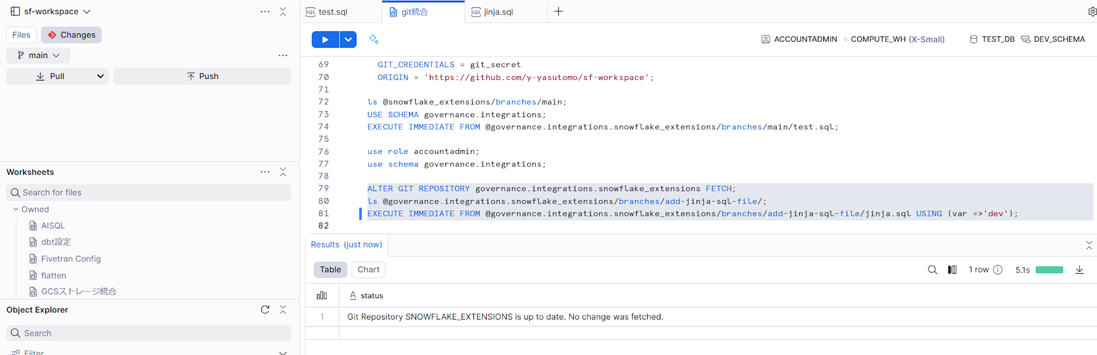The image size is (1097, 355).
Task: Place cursor on line 74 EXECUTE IMMEDIATE statement
Action: 603,127
